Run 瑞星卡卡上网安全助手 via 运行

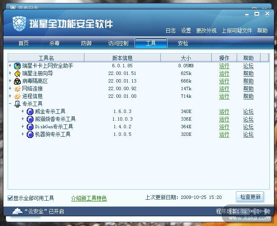click(x=224, y=66)
